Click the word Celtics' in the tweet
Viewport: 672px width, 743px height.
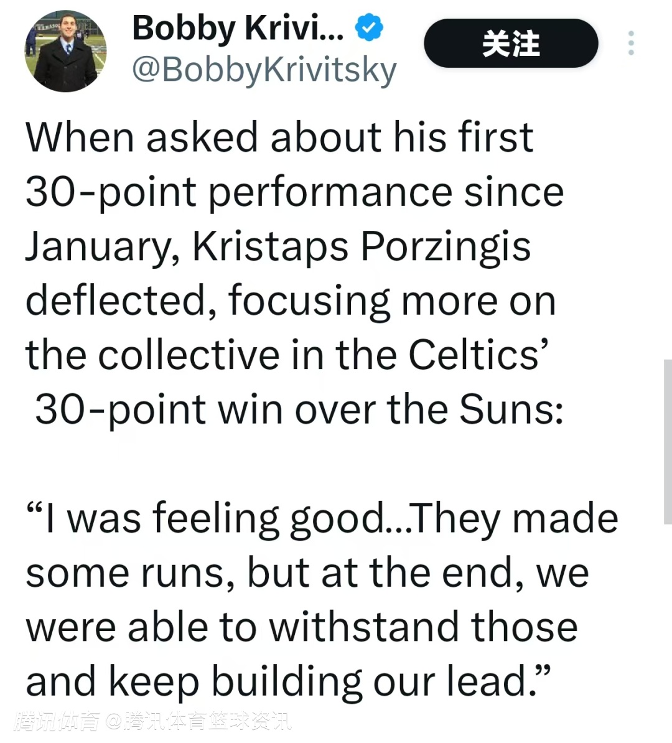[477, 355]
